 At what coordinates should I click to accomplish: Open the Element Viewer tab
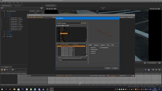click(17, 6)
